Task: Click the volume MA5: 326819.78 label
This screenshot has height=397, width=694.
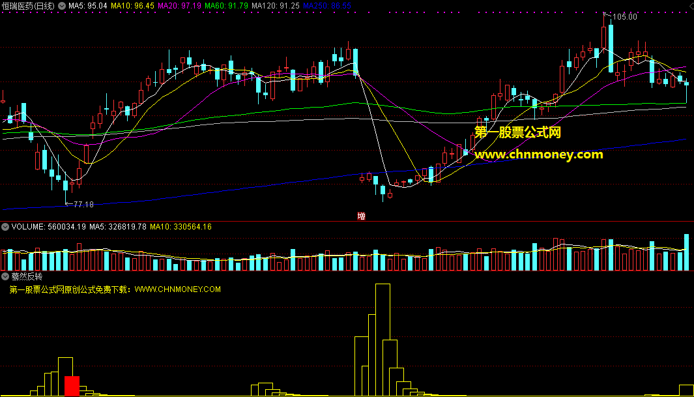Action: [118, 227]
